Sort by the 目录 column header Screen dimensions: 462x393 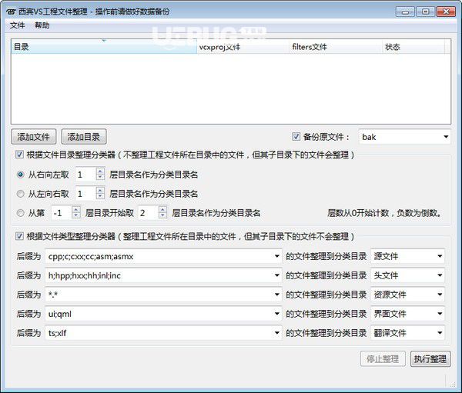point(104,47)
